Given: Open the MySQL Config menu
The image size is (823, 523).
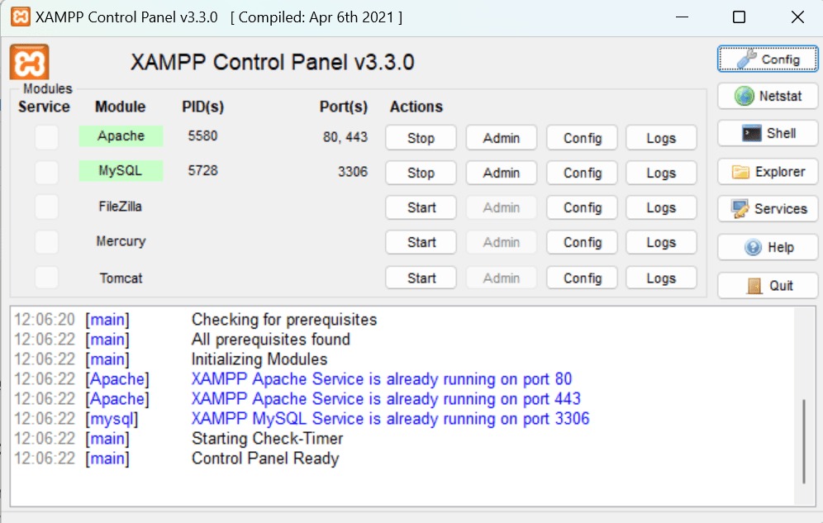Looking at the screenshot, I should tap(582, 173).
